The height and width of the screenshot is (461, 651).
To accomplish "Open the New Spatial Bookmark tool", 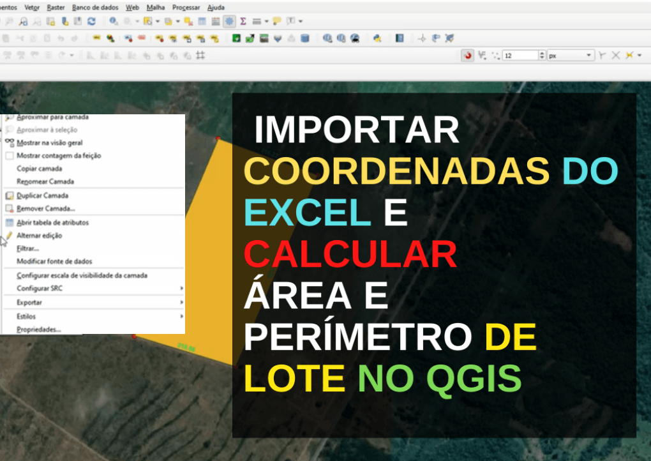I will tap(65, 21).
